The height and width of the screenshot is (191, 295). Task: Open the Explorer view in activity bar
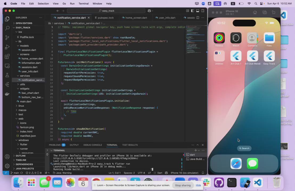point(7,19)
